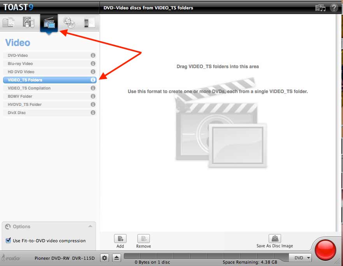Image resolution: width=343 pixels, height=266 pixels.
Task: Click the eject disc button
Action: point(116,258)
